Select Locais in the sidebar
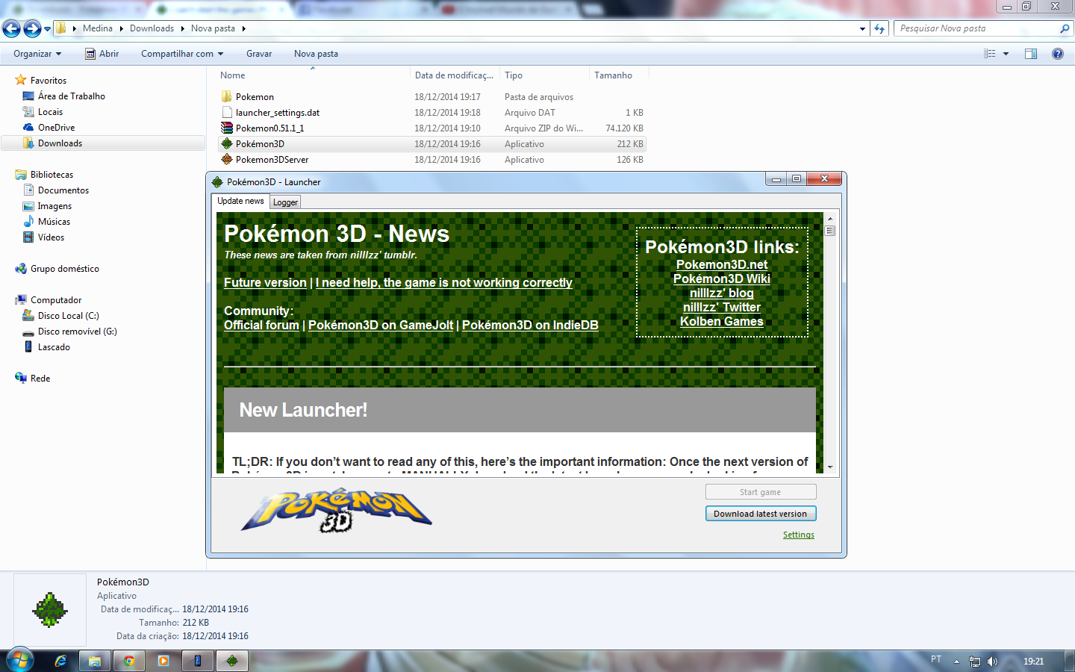 [x=50, y=112]
